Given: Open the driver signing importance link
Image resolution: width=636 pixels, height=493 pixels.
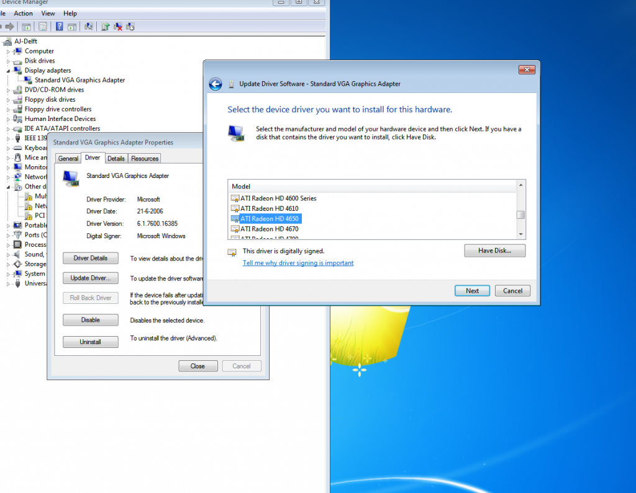Looking at the screenshot, I should [298, 263].
